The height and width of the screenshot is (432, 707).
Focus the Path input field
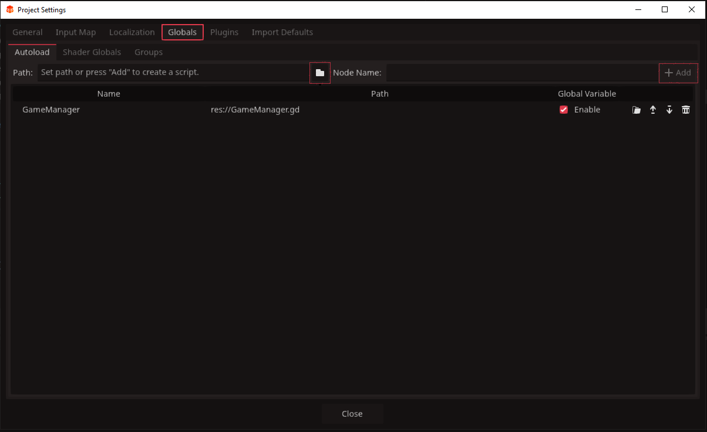tap(173, 73)
